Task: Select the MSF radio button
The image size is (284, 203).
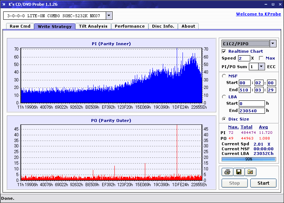Action: (224, 76)
